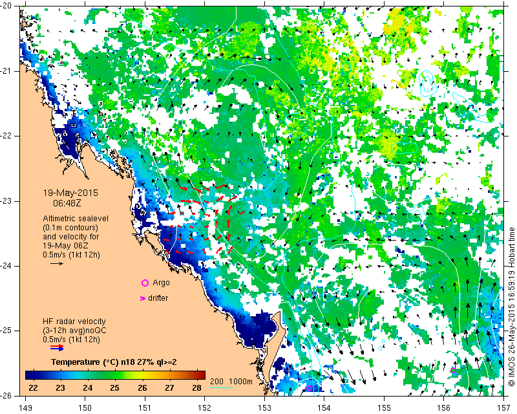Click the drifter legend label
This screenshot has height=414, width=517.
[158, 298]
